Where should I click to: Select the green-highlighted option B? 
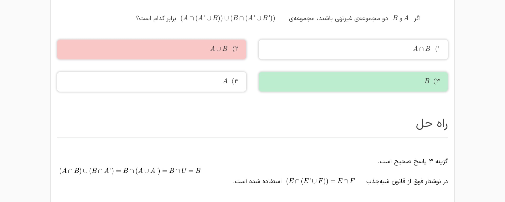pos(353,82)
